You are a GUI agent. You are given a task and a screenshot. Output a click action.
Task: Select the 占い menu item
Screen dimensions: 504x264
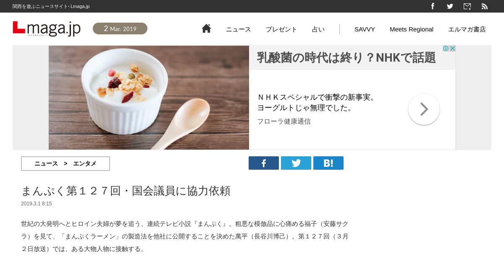click(x=318, y=29)
